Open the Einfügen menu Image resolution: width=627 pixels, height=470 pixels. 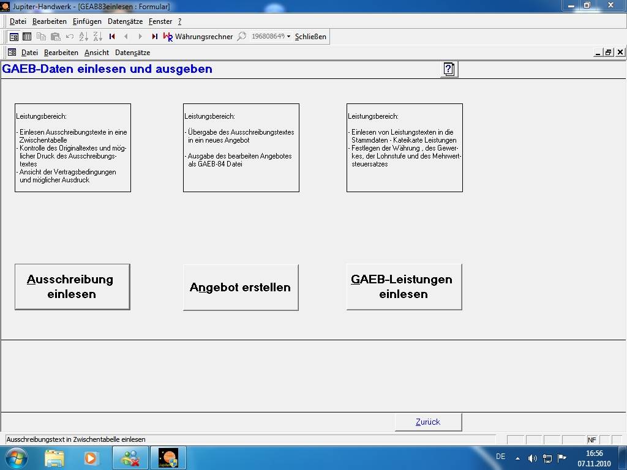click(87, 21)
